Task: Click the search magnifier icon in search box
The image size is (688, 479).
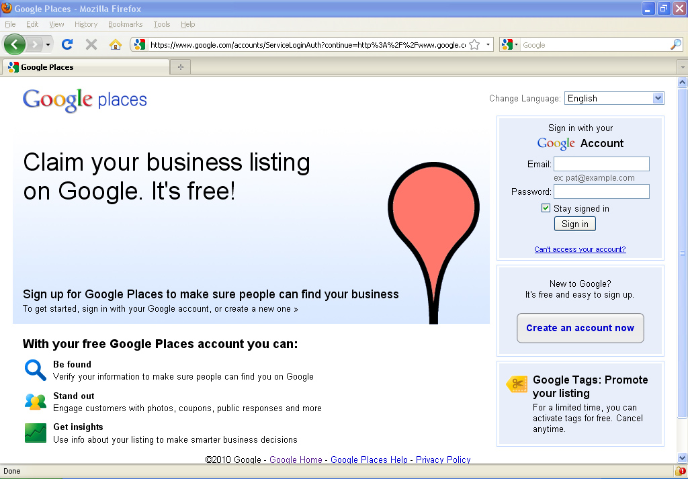Action: click(x=676, y=44)
